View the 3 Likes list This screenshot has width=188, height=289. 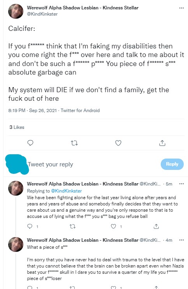click(17, 127)
